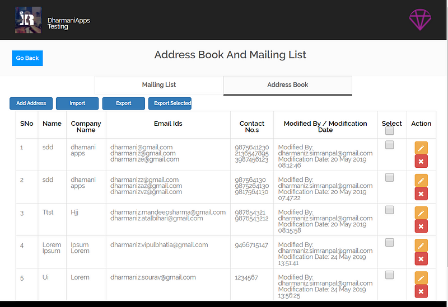Go Back to the previous page

27,58
